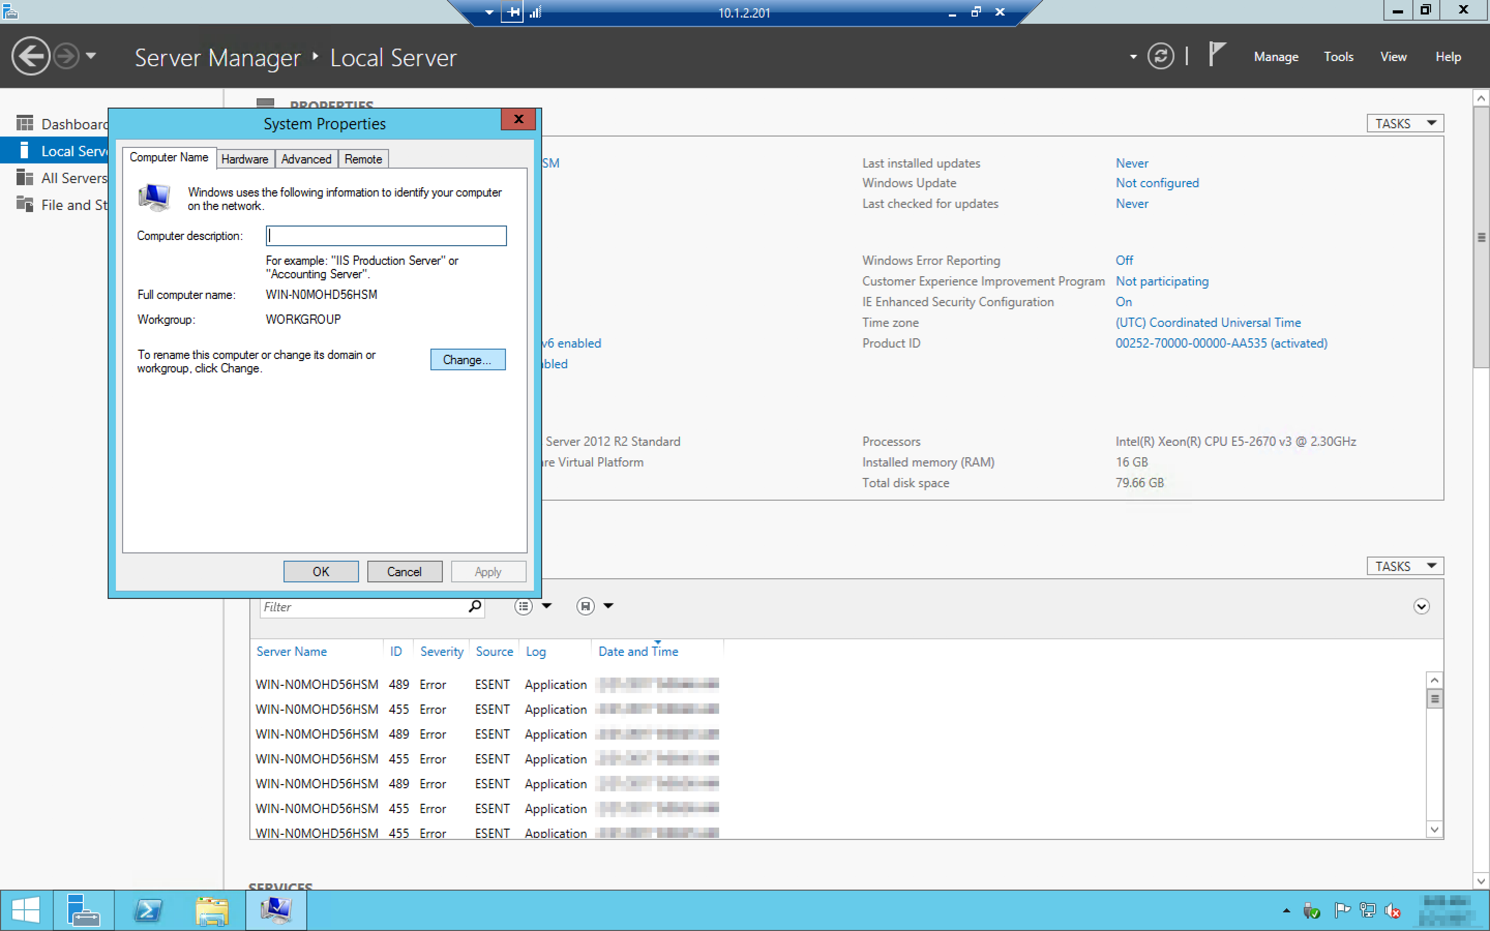The image size is (1490, 931).
Task: Switch to the Remote tab
Action: [363, 159]
